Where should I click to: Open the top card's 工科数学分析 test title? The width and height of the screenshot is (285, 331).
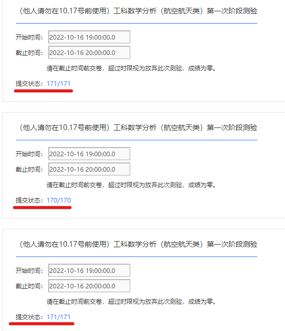[x=138, y=11]
